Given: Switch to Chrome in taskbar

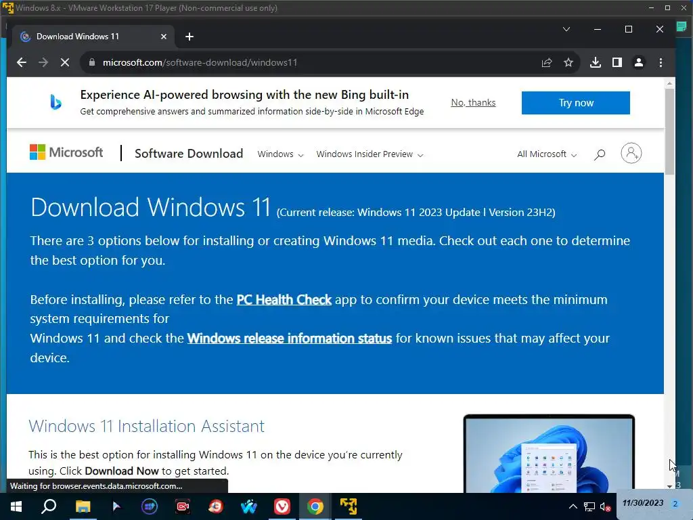Looking at the screenshot, I should click(315, 506).
